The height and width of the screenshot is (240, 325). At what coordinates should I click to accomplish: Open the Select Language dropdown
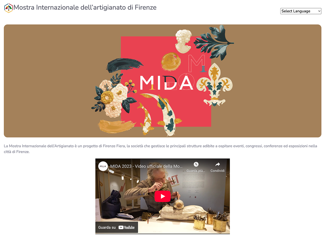pyautogui.click(x=301, y=11)
